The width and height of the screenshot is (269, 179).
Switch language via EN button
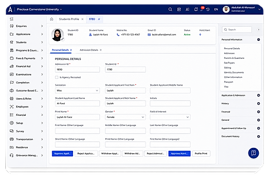(x=216, y=9)
